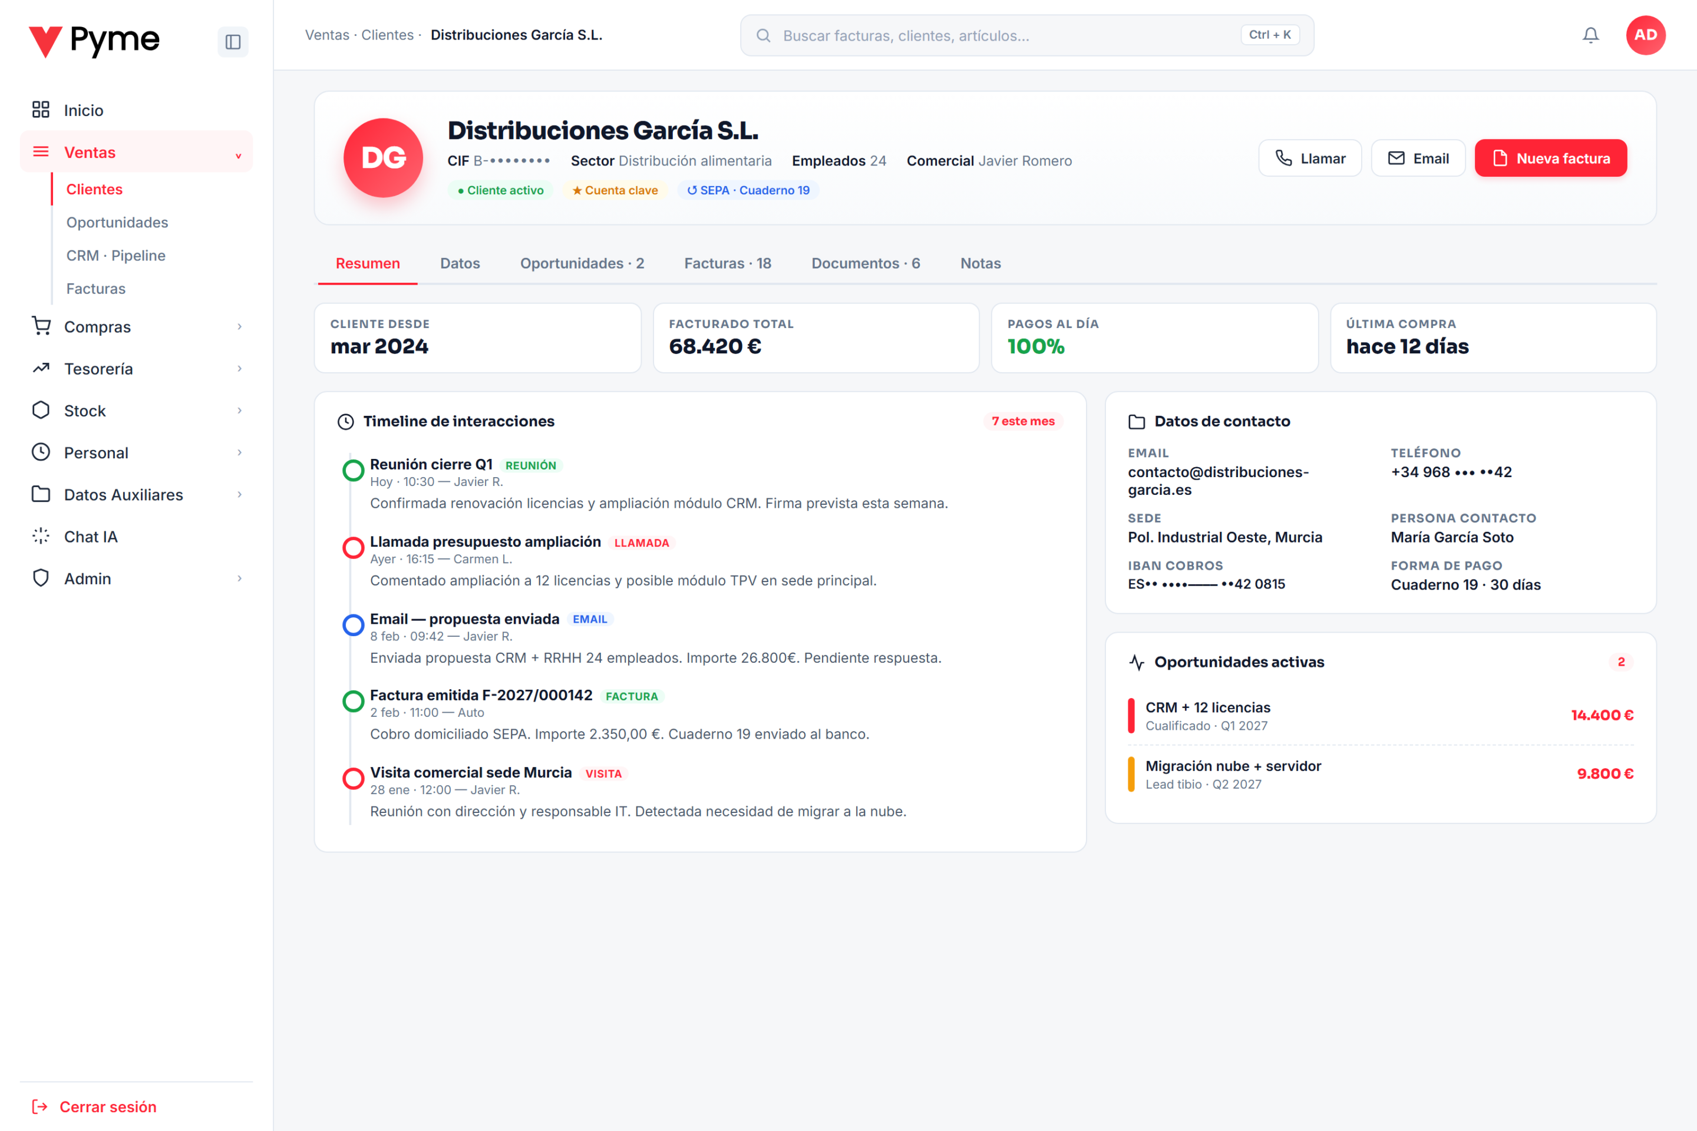Expand the Tesorería menu chevron
The image size is (1697, 1131).
pos(240,369)
